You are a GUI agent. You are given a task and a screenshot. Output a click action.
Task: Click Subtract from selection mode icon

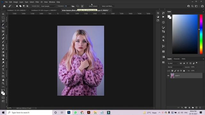[x=24, y=6]
